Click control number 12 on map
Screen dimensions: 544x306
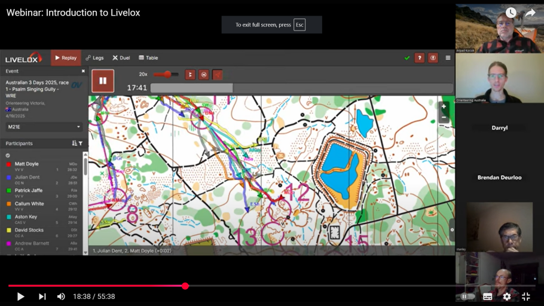click(297, 192)
